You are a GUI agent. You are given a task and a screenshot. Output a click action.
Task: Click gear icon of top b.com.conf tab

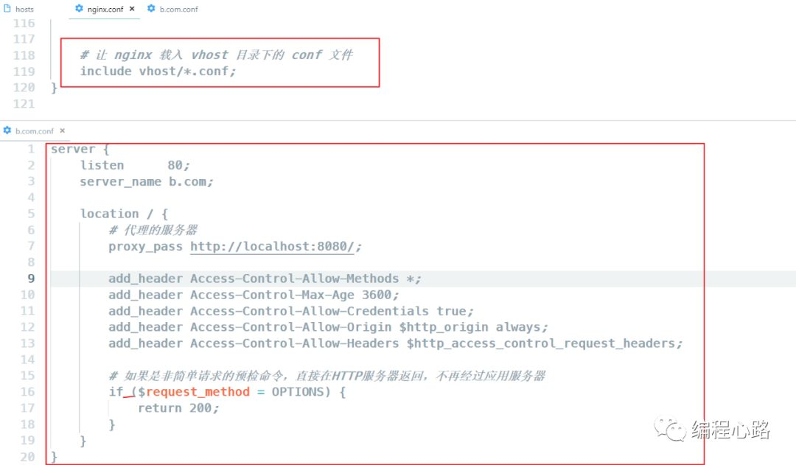point(151,9)
